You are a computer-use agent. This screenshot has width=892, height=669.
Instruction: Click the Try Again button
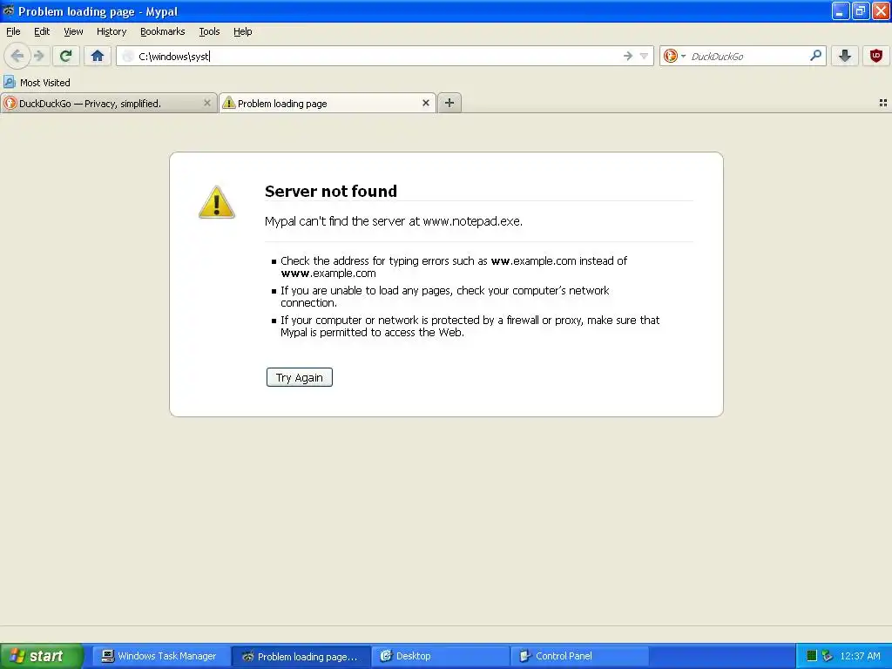click(300, 377)
